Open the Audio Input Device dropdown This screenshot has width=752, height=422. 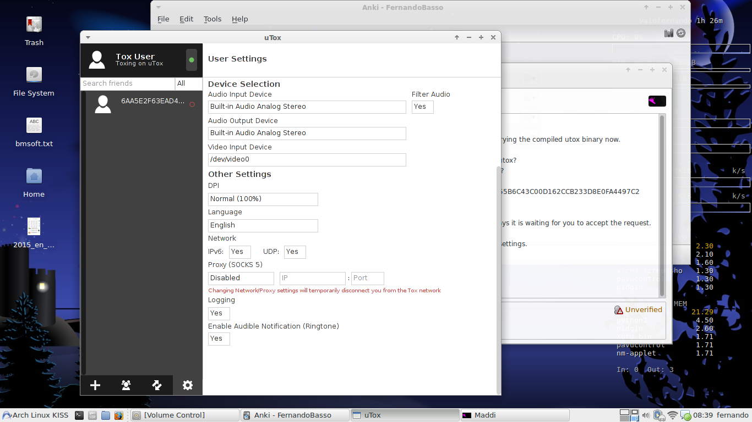[x=307, y=107]
